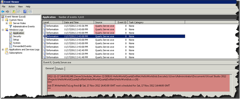Collapse the Custom Views tree node
The height and width of the screenshot is (99, 240).
(x=3, y=20)
